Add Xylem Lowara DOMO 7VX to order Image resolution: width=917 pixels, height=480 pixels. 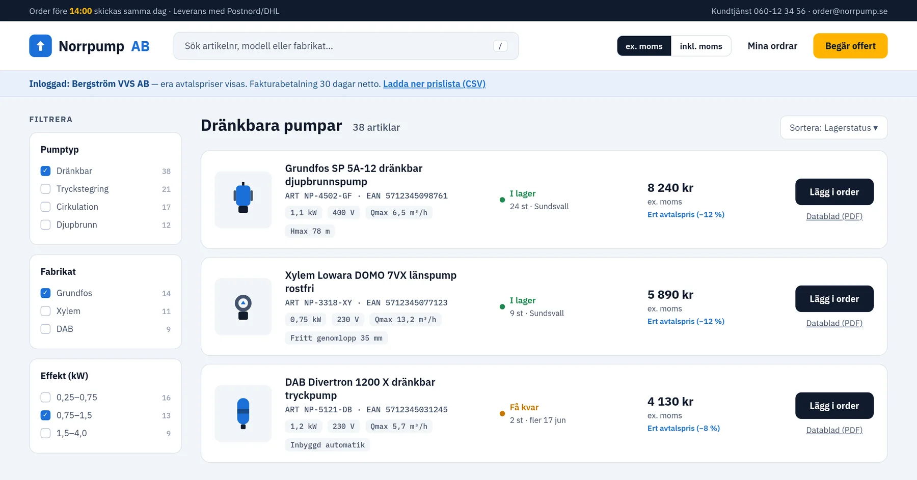(834, 299)
